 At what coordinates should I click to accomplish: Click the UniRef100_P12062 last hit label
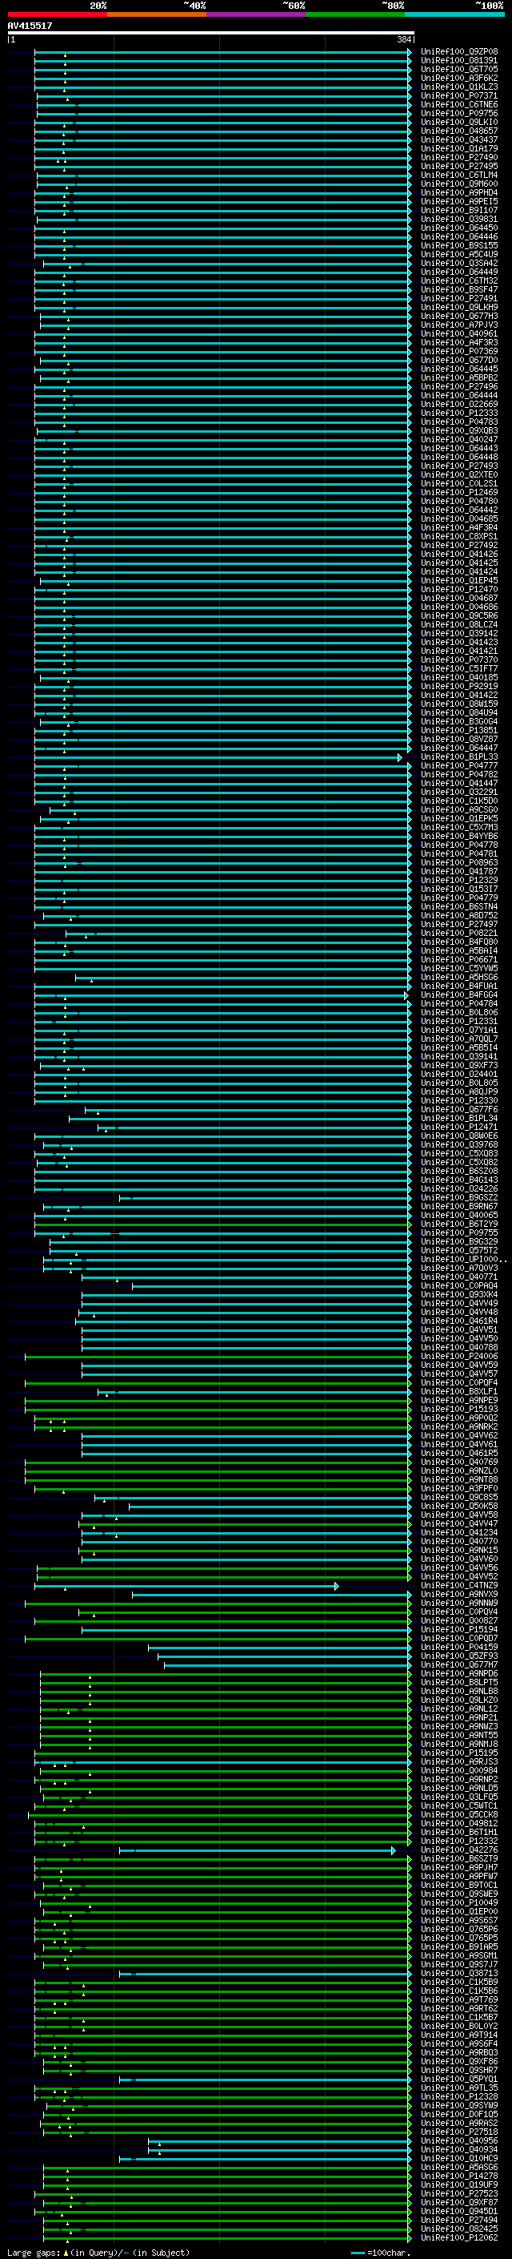point(459,2237)
